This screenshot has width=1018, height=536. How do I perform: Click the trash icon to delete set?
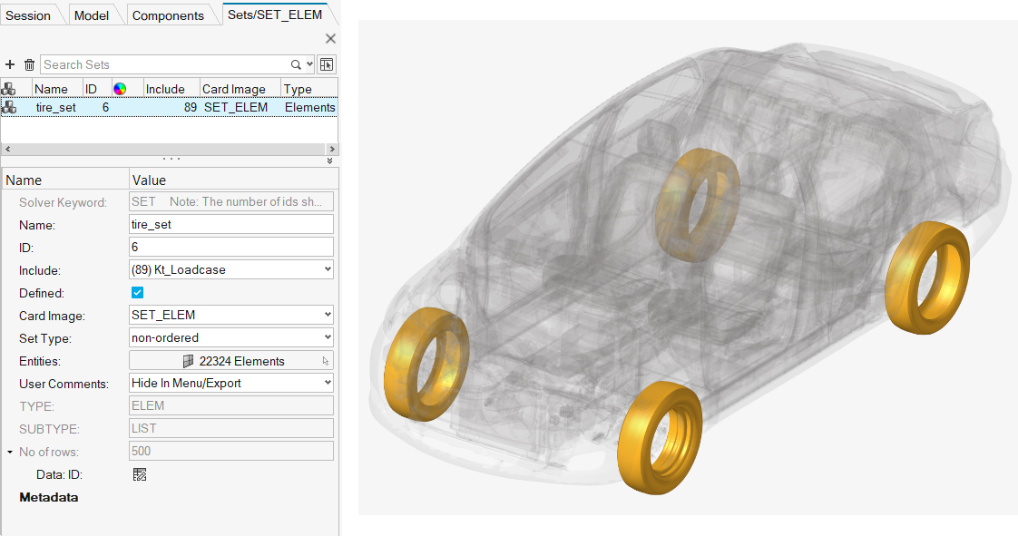(29, 64)
